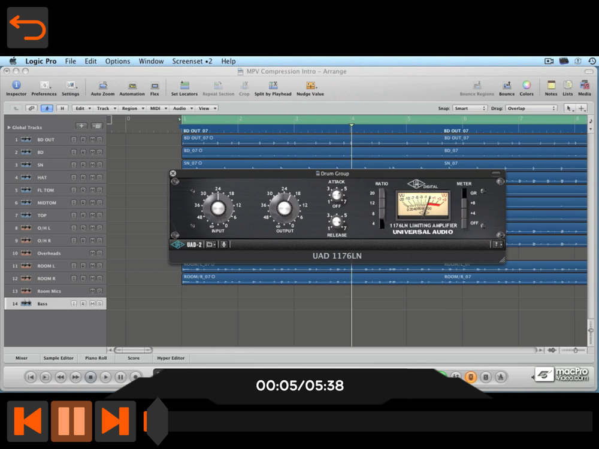The width and height of the screenshot is (599, 449).
Task: Click the Bass track icon
Action: coord(26,304)
